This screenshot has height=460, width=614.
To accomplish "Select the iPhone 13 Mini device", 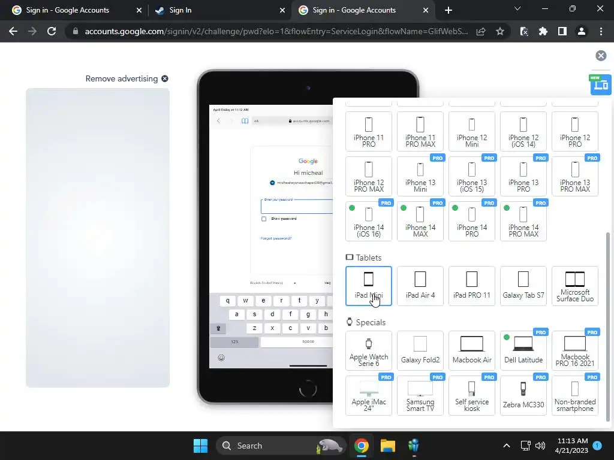I will [420, 177].
